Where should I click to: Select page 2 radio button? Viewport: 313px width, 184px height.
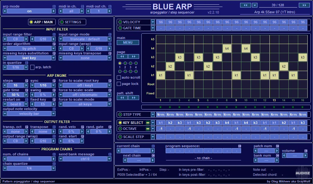pos(125,63)
